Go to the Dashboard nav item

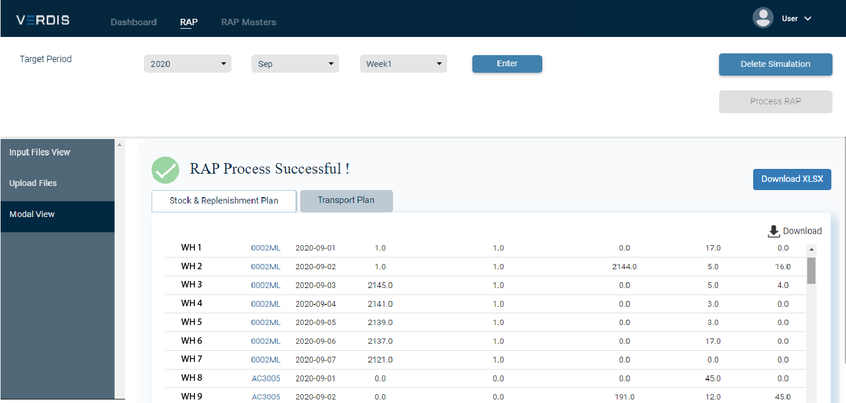(x=133, y=22)
